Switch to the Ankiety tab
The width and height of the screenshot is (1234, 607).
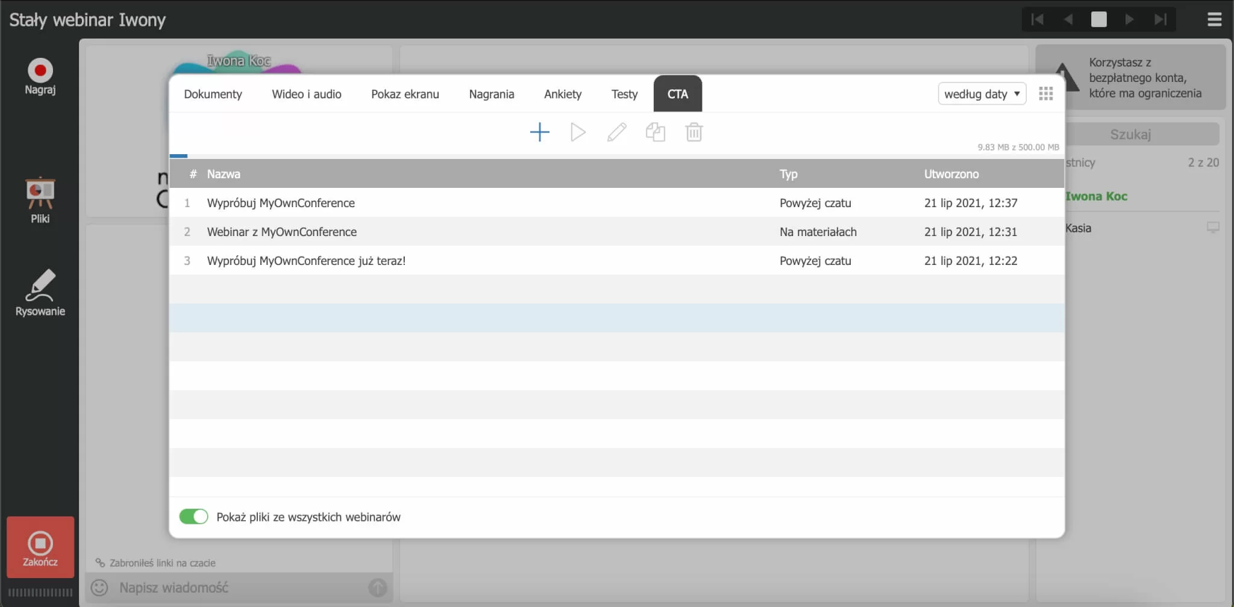point(563,94)
